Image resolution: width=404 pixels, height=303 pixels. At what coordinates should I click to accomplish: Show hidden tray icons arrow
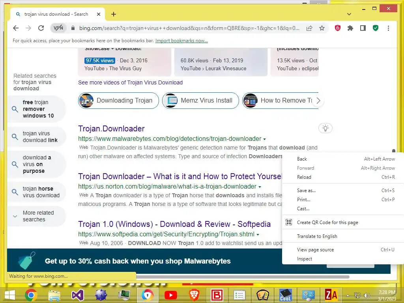coord(348,295)
